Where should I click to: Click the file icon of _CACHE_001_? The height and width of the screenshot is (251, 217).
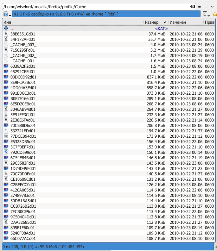pos(6,61)
